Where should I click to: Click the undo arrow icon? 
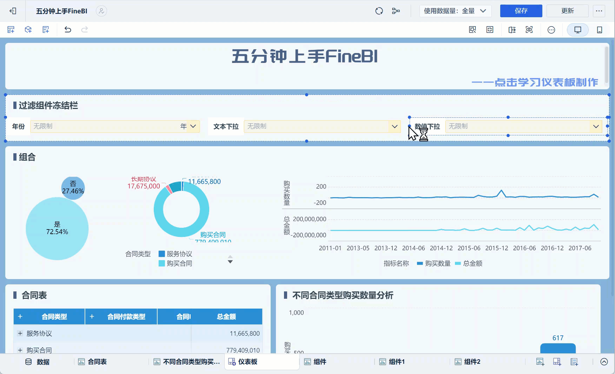tap(68, 30)
